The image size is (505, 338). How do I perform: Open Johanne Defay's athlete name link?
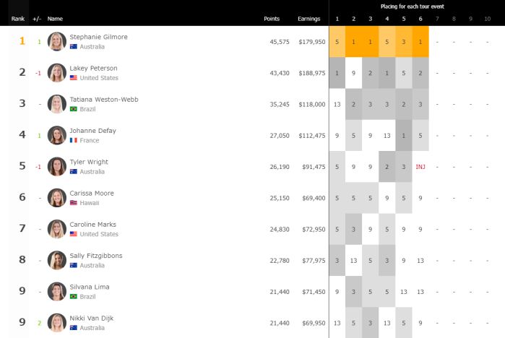(x=92, y=131)
